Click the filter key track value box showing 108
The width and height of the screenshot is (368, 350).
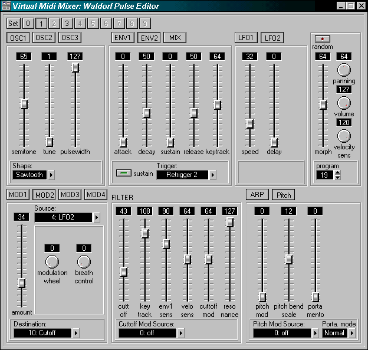(145, 211)
